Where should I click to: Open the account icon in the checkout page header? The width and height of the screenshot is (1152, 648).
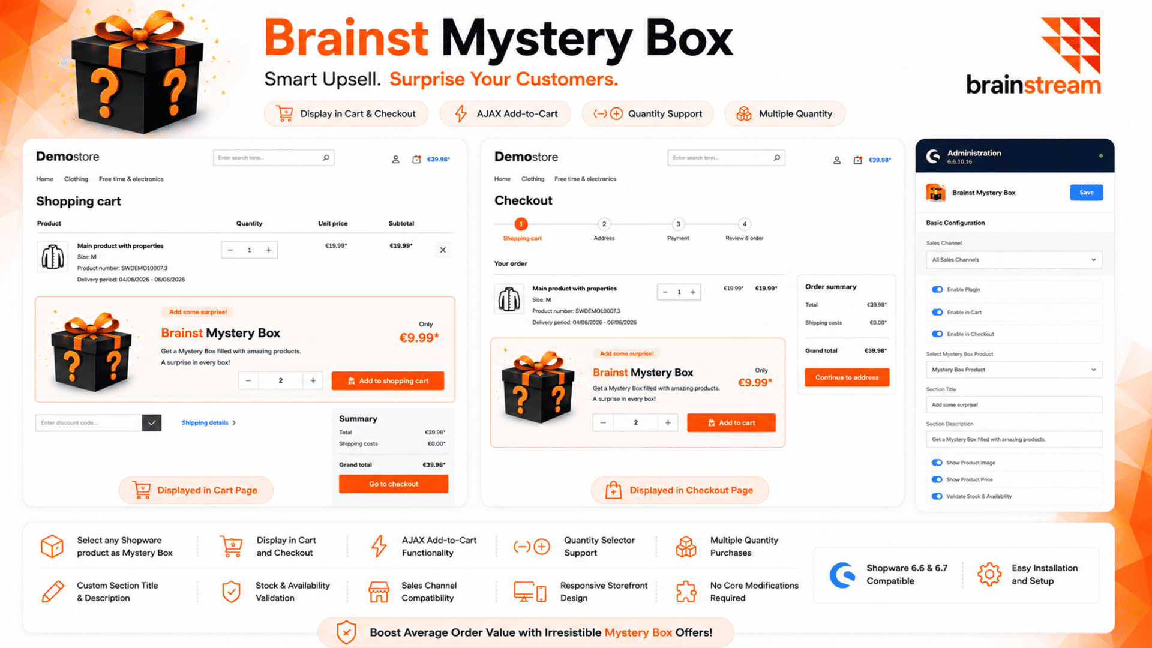(837, 160)
